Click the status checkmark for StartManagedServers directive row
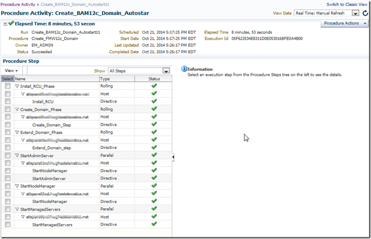The image size is (371, 239). (154, 224)
